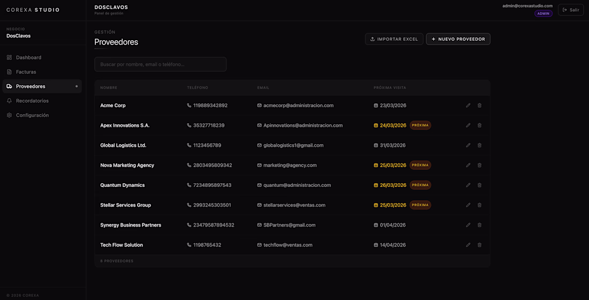
Task: Click the edit icon for Synergy Business Partners
Action: (468, 225)
